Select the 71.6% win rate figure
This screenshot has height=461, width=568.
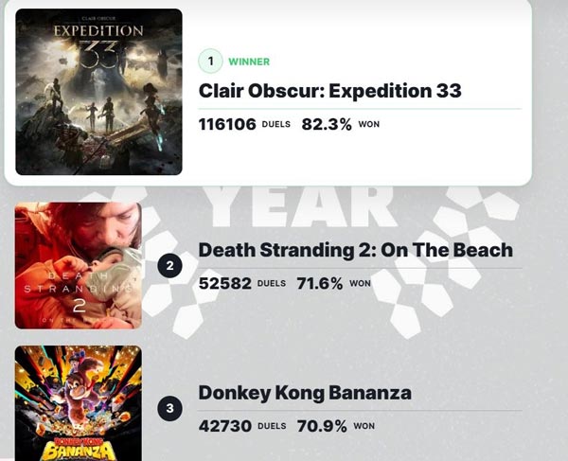(x=318, y=283)
